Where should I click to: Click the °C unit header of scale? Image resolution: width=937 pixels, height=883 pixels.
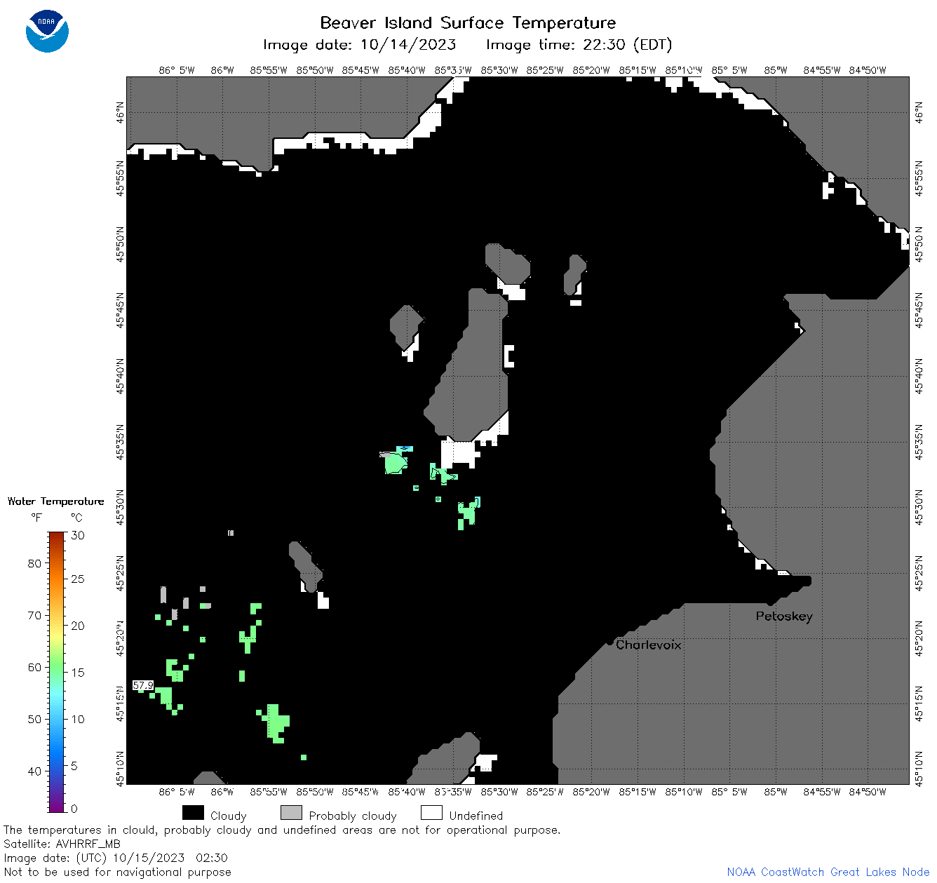click(x=76, y=518)
